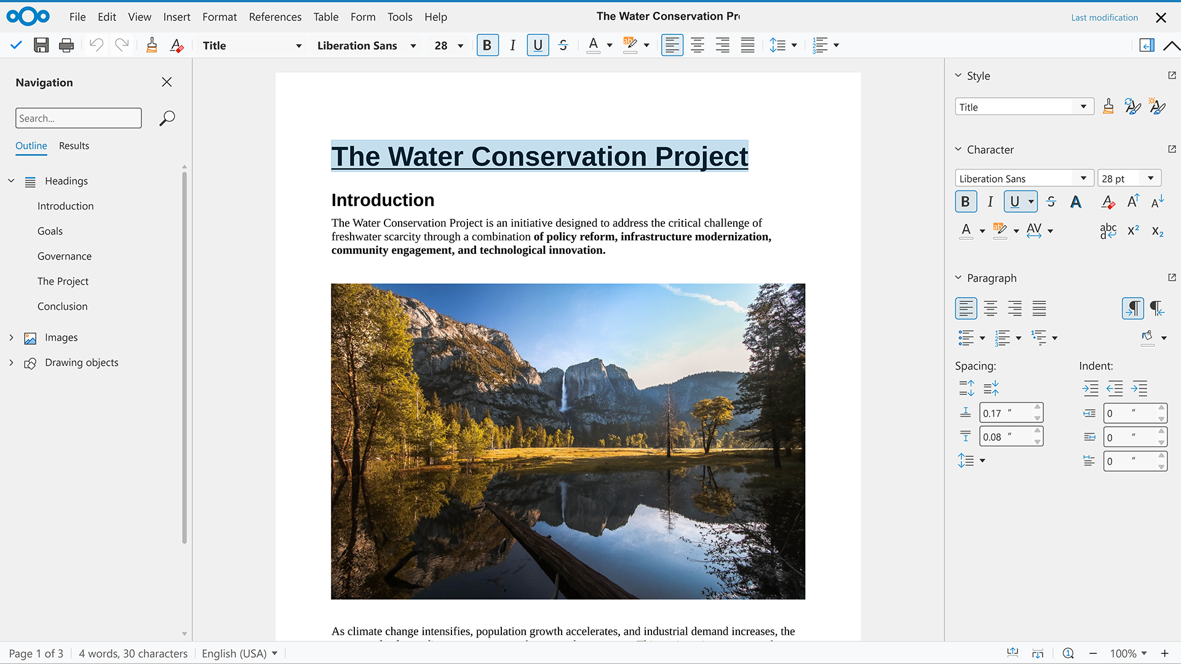Open the References menu

click(x=275, y=17)
